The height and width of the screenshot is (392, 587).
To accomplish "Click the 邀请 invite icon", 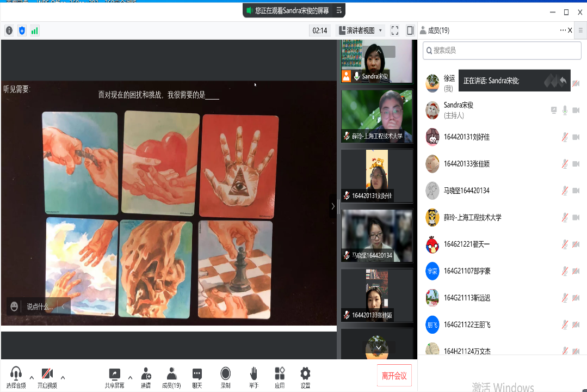I will click(x=146, y=373).
